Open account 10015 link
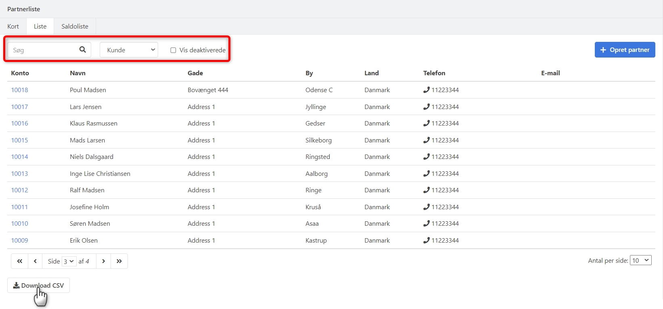The image size is (663, 309). [19, 140]
